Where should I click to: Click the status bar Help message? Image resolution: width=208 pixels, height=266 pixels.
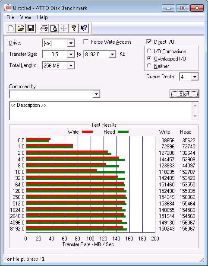[x=25, y=259]
